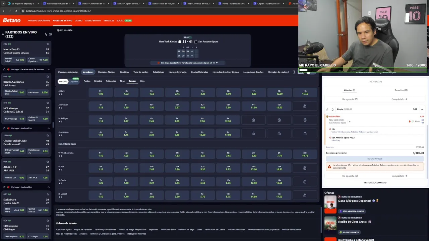Click V. Wembanyama 14+ odds 1.10
This screenshot has height=241, width=429.
101,154
